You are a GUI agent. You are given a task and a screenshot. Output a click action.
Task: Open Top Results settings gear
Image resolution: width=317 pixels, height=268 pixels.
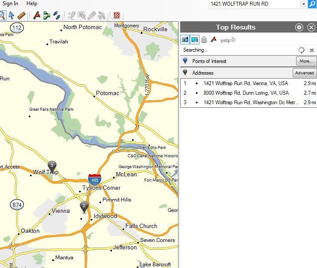pos(299,27)
